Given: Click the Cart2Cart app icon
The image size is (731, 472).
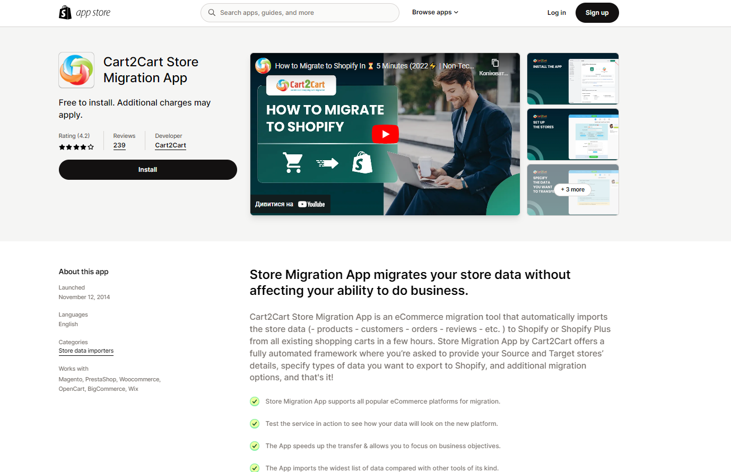Looking at the screenshot, I should coord(76,70).
